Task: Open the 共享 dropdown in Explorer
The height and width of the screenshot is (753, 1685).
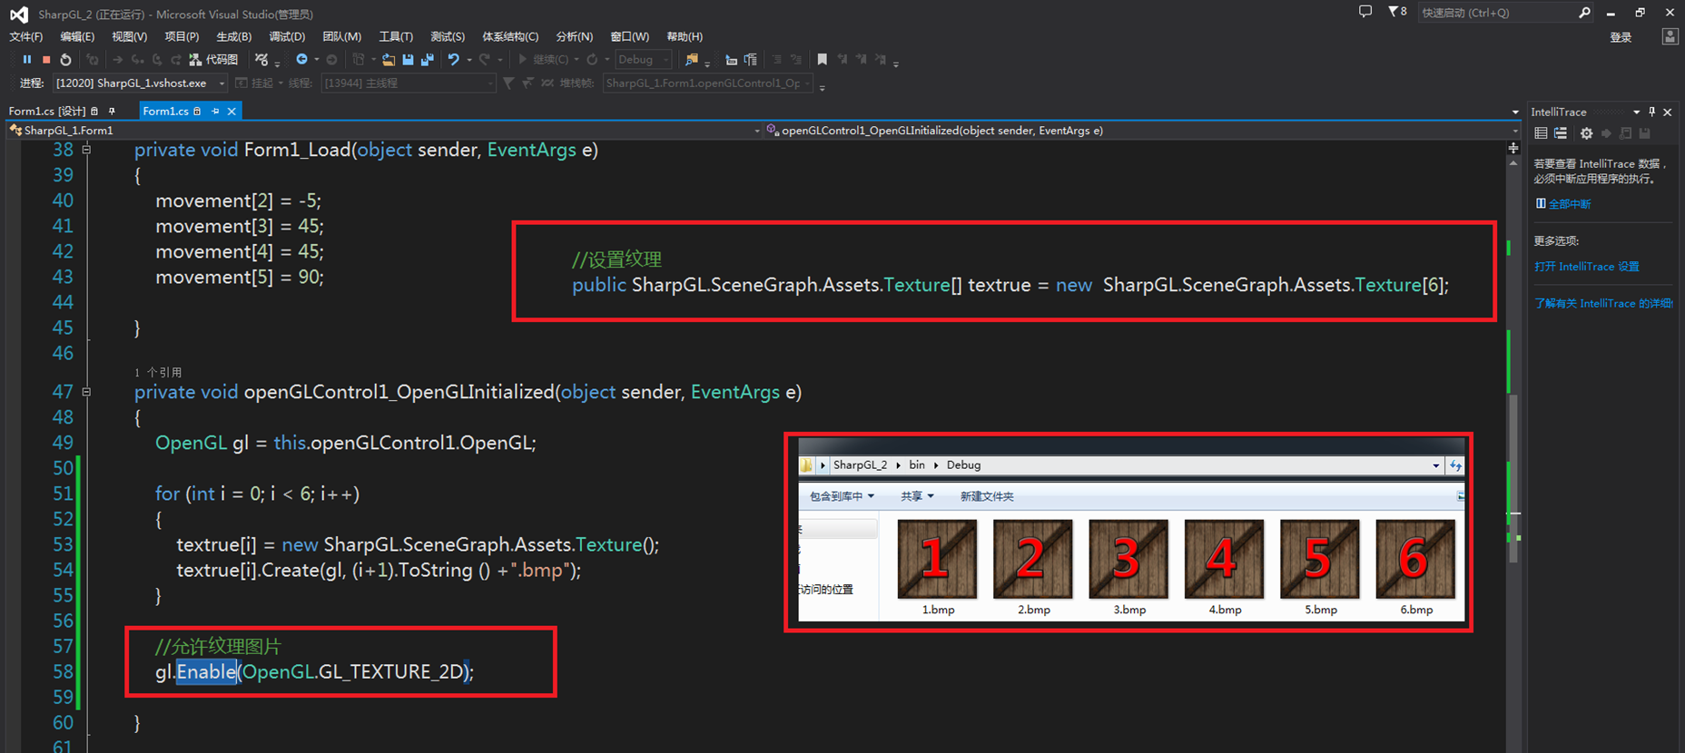Action: click(917, 496)
